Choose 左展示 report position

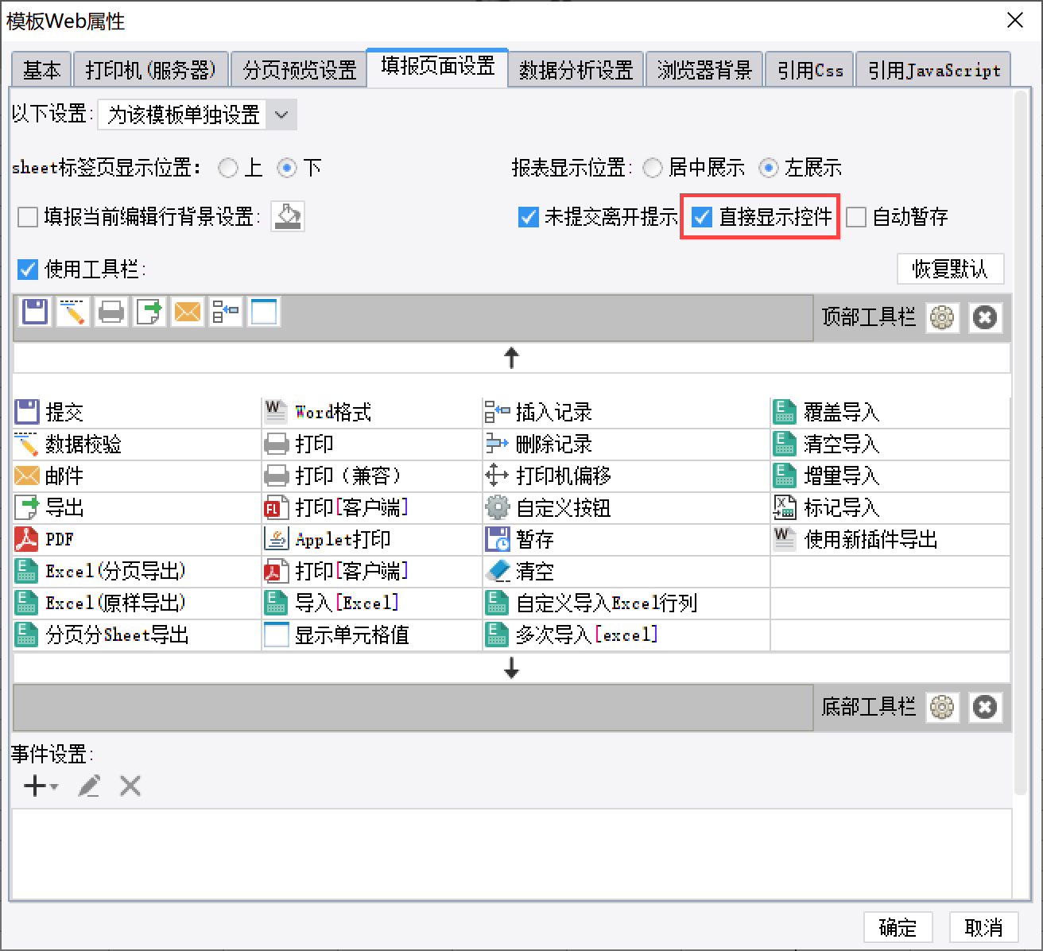tap(768, 168)
